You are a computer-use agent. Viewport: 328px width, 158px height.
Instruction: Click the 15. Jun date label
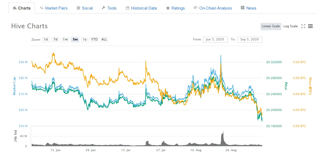(x=55, y=150)
